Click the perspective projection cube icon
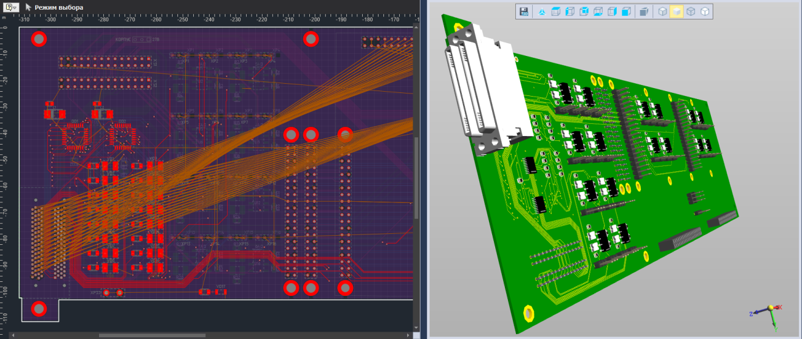The height and width of the screenshot is (339, 802). 645,12
